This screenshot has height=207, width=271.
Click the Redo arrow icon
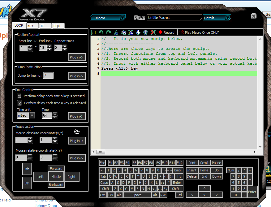coord(108,32)
